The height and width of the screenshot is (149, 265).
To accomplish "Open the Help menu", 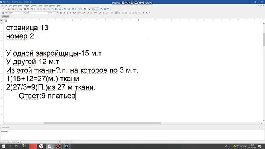I will pyautogui.click(x=59, y=6).
